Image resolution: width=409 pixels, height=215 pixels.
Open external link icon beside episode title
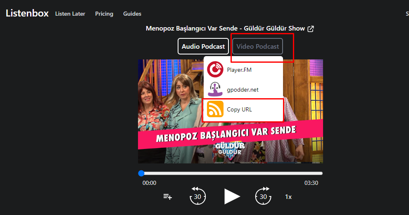[x=311, y=28]
